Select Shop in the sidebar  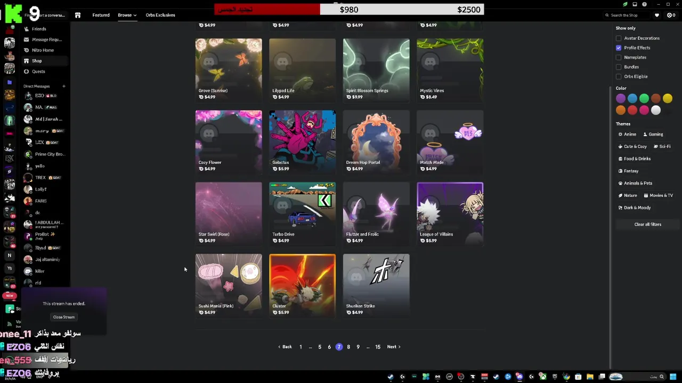pyautogui.click(x=44, y=61)
